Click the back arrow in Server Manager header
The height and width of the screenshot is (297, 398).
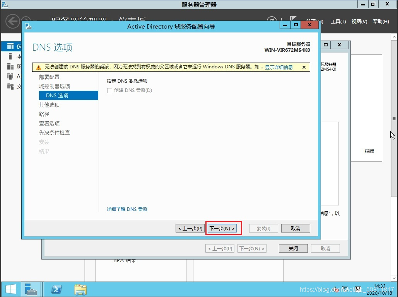pyautogui.click(x=12, y=21)
